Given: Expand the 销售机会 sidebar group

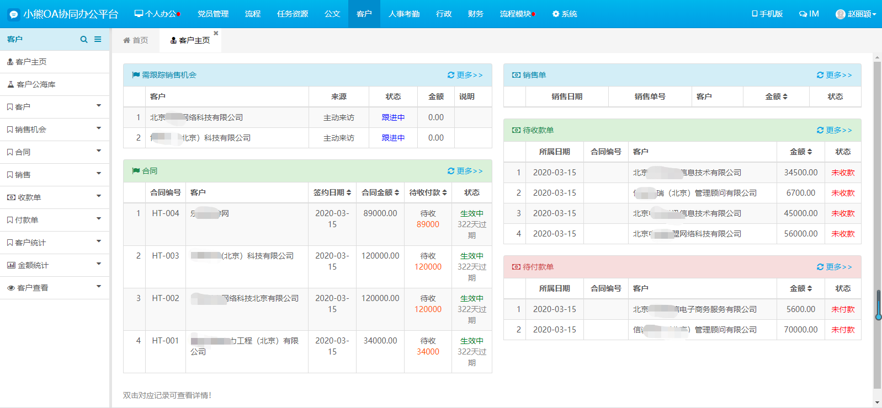Looking at the screenshot, I should click(x=55, y=130).
